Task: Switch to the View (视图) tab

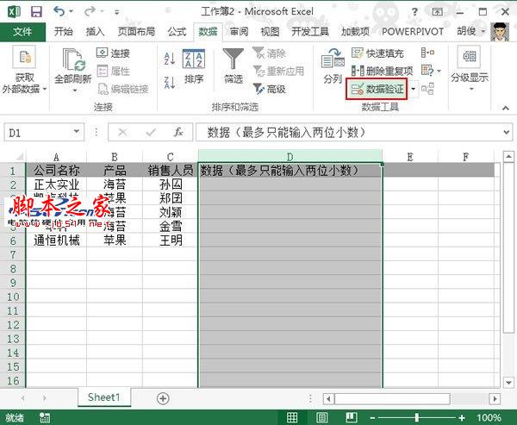Action: (x=270, y=32)
